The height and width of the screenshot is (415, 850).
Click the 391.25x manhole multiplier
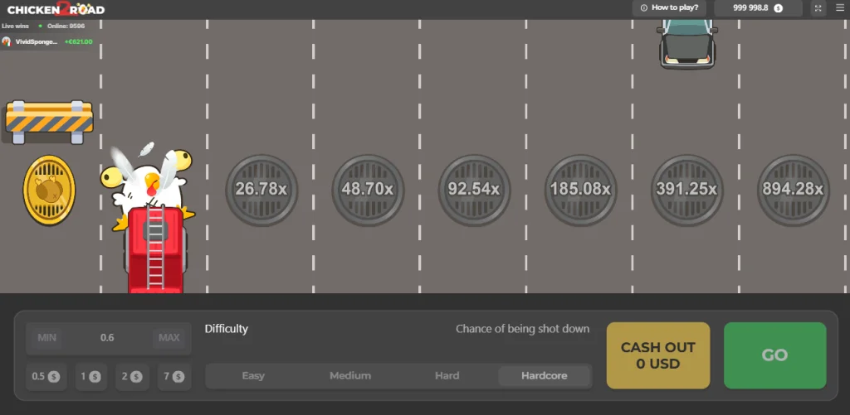[686, 190]
